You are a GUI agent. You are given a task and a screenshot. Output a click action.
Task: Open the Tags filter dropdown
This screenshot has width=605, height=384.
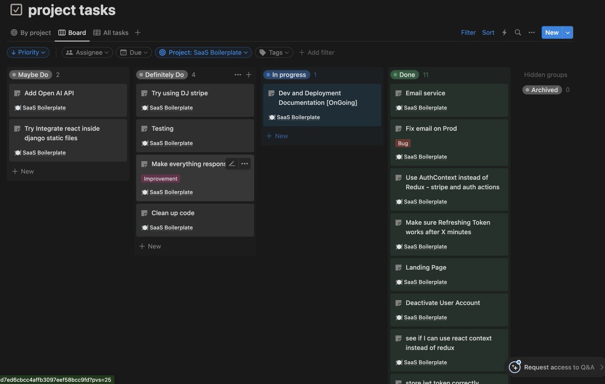coord(274,52)
